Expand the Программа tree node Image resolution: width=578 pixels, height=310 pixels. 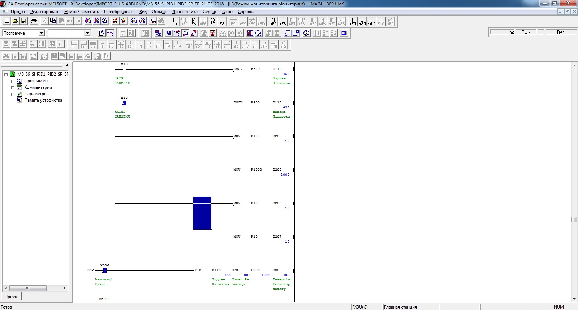[13, 81]
